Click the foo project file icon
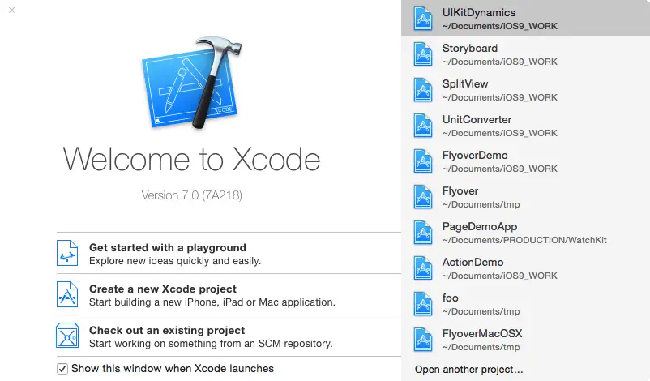The height and width of the screenshot is (381, 650). [x=423, y=304]
